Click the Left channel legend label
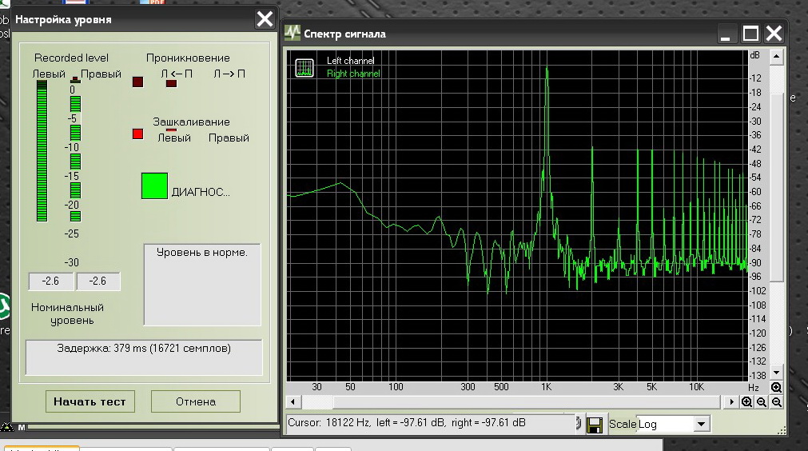This screenshot has width=808, height=451. (x=350, y=60)
